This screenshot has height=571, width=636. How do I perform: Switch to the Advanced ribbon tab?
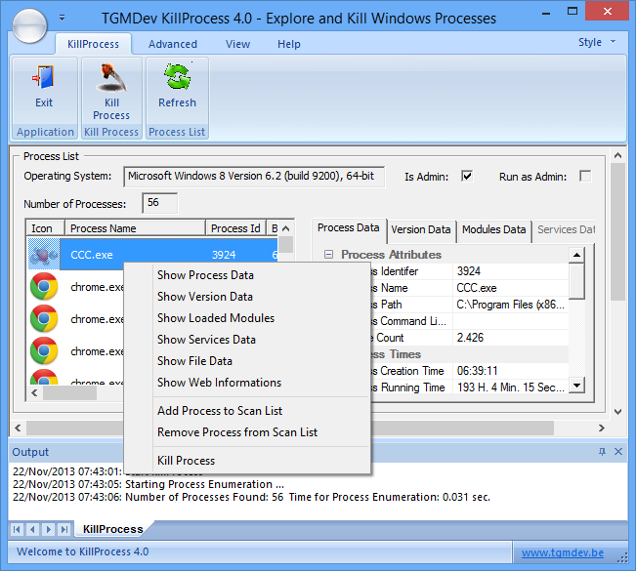(173, 44)
